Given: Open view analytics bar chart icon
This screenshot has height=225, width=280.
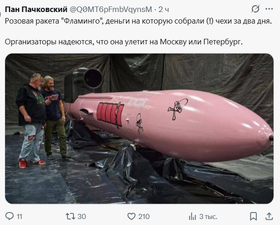Looking at the screenshot, I should pos(193,216).
